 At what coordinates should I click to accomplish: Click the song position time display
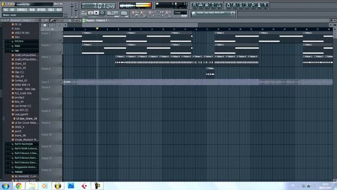click(98, 6)
